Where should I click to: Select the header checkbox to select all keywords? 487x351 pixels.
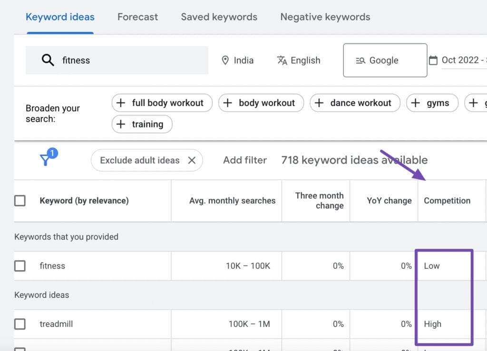pyautogui.click(x=20, y=201)
